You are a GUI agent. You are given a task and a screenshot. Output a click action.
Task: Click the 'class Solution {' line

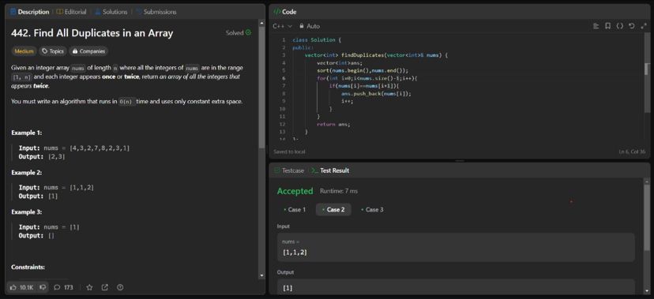pyautogui.click(x=317, y=40)
